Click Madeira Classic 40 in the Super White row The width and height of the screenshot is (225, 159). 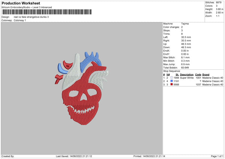click(213, 78)
